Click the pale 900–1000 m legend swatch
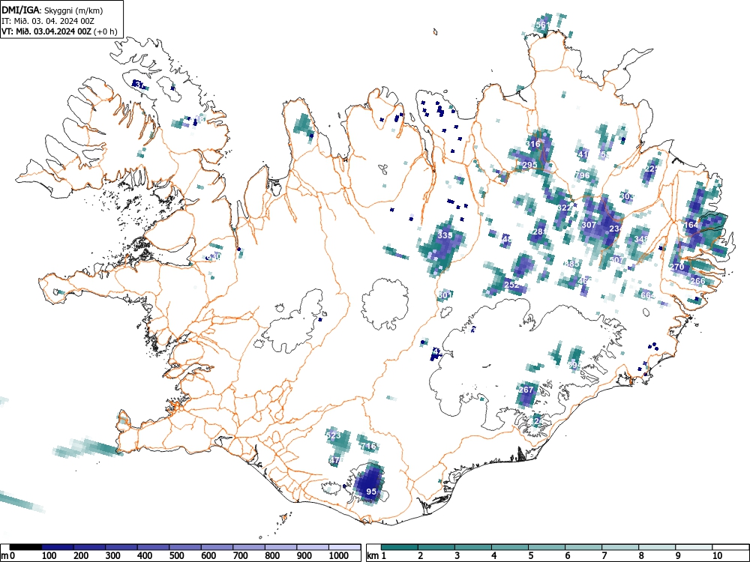The width and height of the screenshot is (750, 562). pos(313,547)
